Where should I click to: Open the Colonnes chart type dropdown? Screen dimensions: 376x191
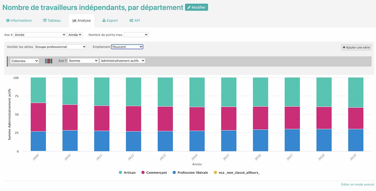click(x=25, y=61)
